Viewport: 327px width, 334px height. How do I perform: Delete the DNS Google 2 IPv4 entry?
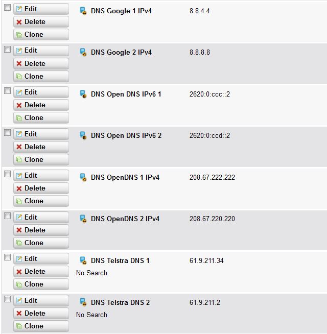41,63
